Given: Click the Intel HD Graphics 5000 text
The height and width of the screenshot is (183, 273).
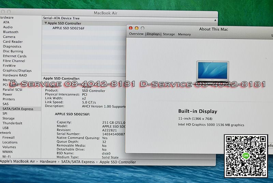Looking at the screenshot, I should pyautogui.click(x=211, y=125).
